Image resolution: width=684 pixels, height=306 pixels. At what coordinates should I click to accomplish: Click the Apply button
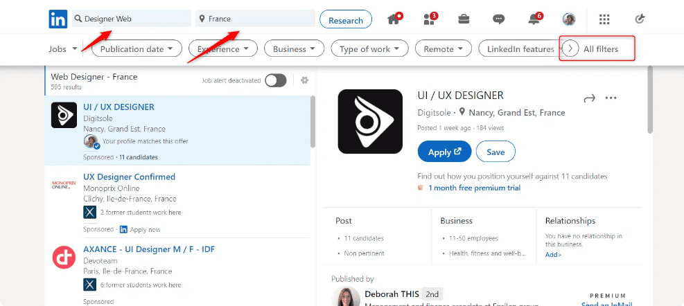[444, 152]
